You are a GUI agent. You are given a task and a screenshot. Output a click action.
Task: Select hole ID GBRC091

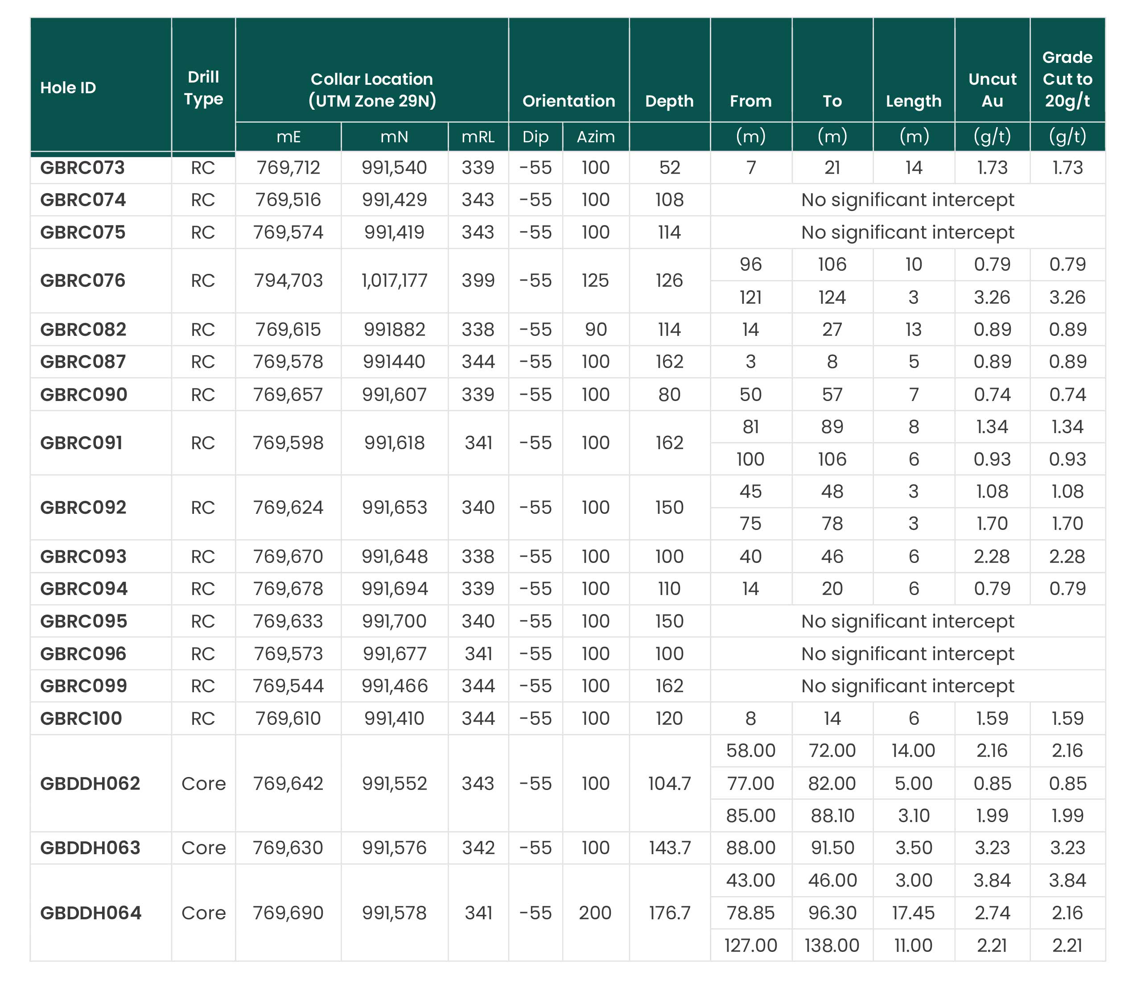81,443
